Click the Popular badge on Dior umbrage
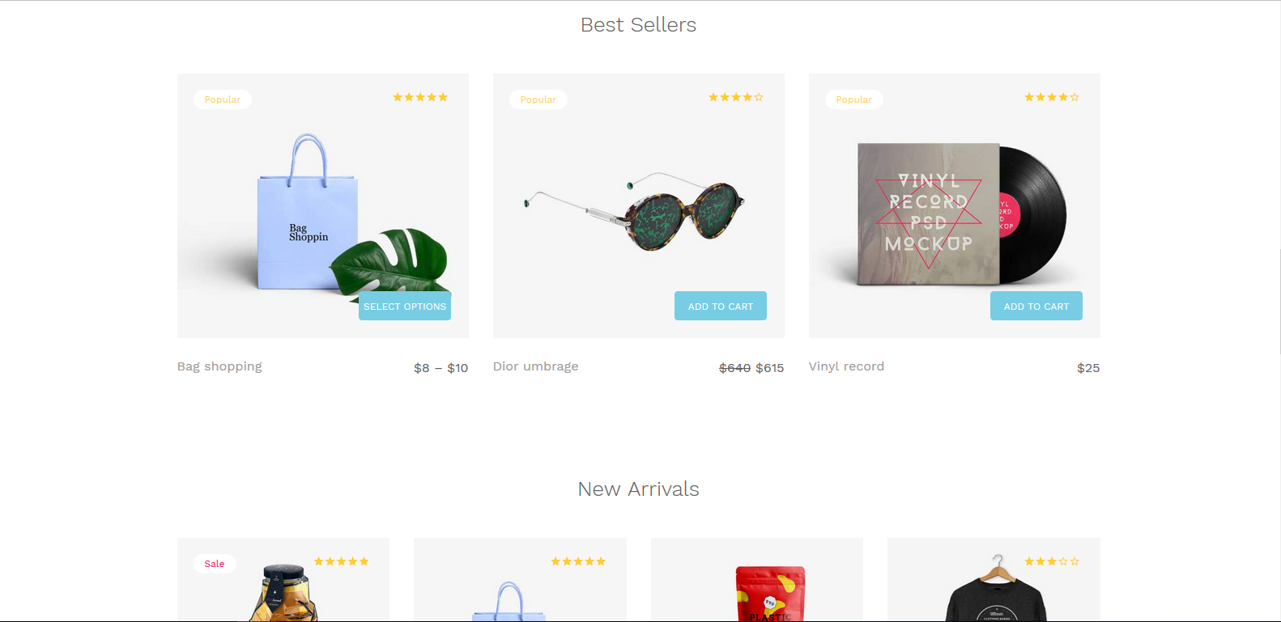Viewport: 1281px width, 622px height. click(x=538, y=99)
